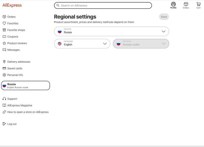204x147 pixels.
Task: Open Saved cards in the sidebar
Action: [15, 69]
